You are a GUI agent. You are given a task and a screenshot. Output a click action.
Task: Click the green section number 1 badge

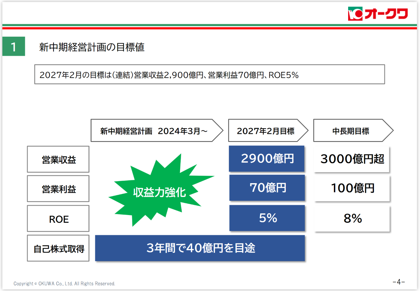tap(14, 47)
